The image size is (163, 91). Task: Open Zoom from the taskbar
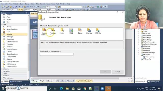[x=102, y=89]
